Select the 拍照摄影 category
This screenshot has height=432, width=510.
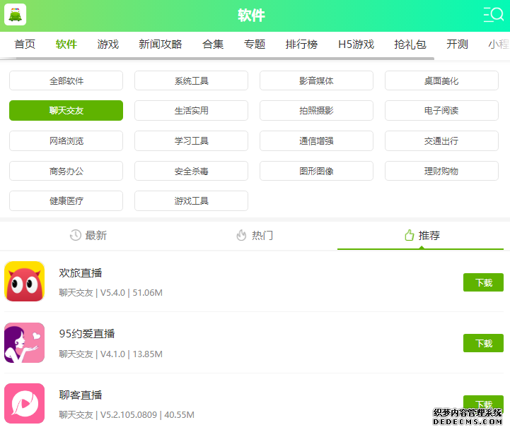pos(316,110)
